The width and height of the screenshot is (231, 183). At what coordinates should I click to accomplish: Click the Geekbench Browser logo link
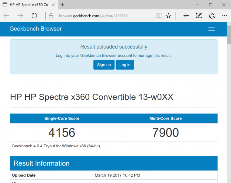(x=36, y=29)
